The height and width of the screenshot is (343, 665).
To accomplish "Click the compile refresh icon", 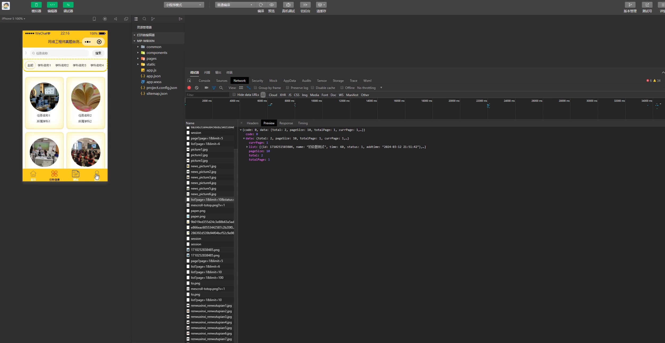I will click(x=261, y=5).
